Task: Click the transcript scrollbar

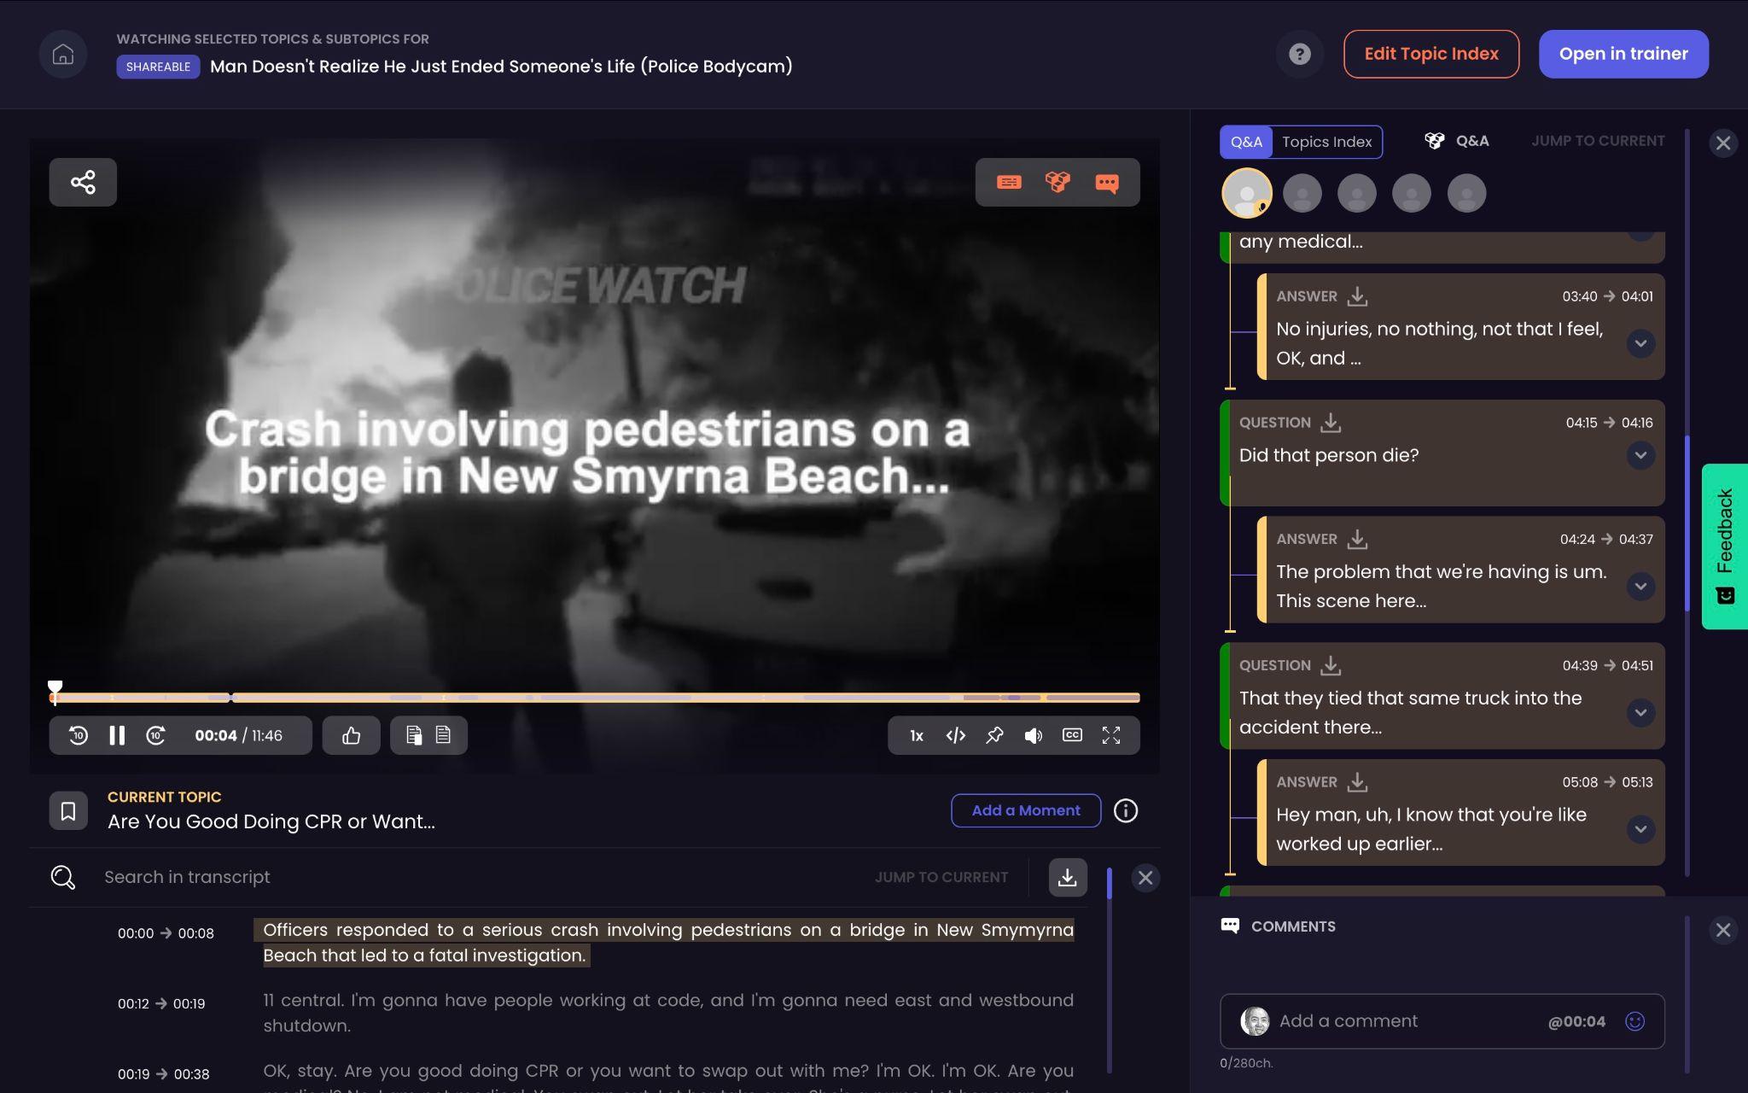Action: click(x=1109, y=884)
